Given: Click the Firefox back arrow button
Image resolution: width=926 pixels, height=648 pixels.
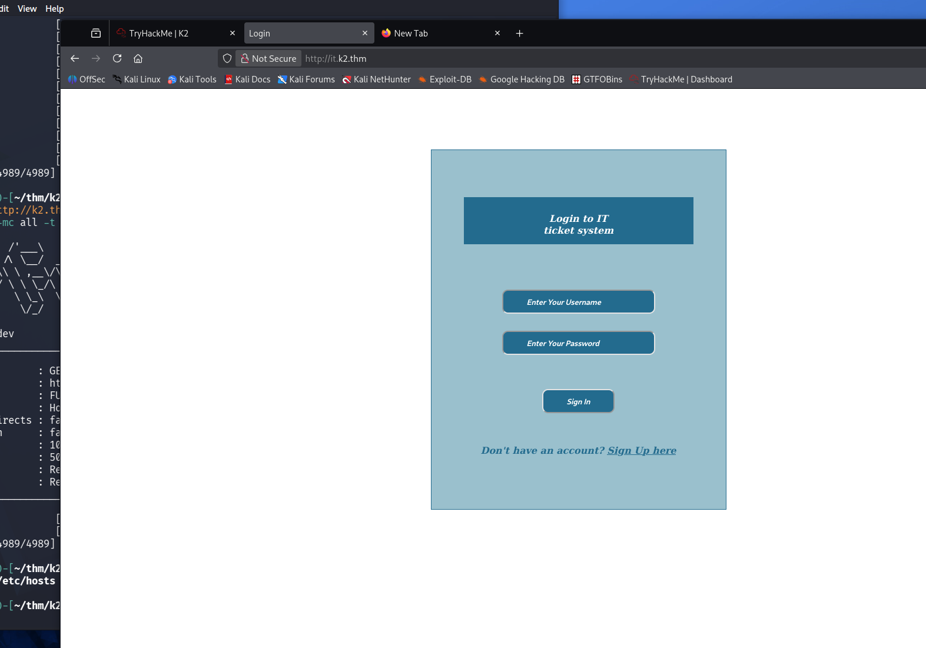Looking at the screenshot, I should point(75,58).
